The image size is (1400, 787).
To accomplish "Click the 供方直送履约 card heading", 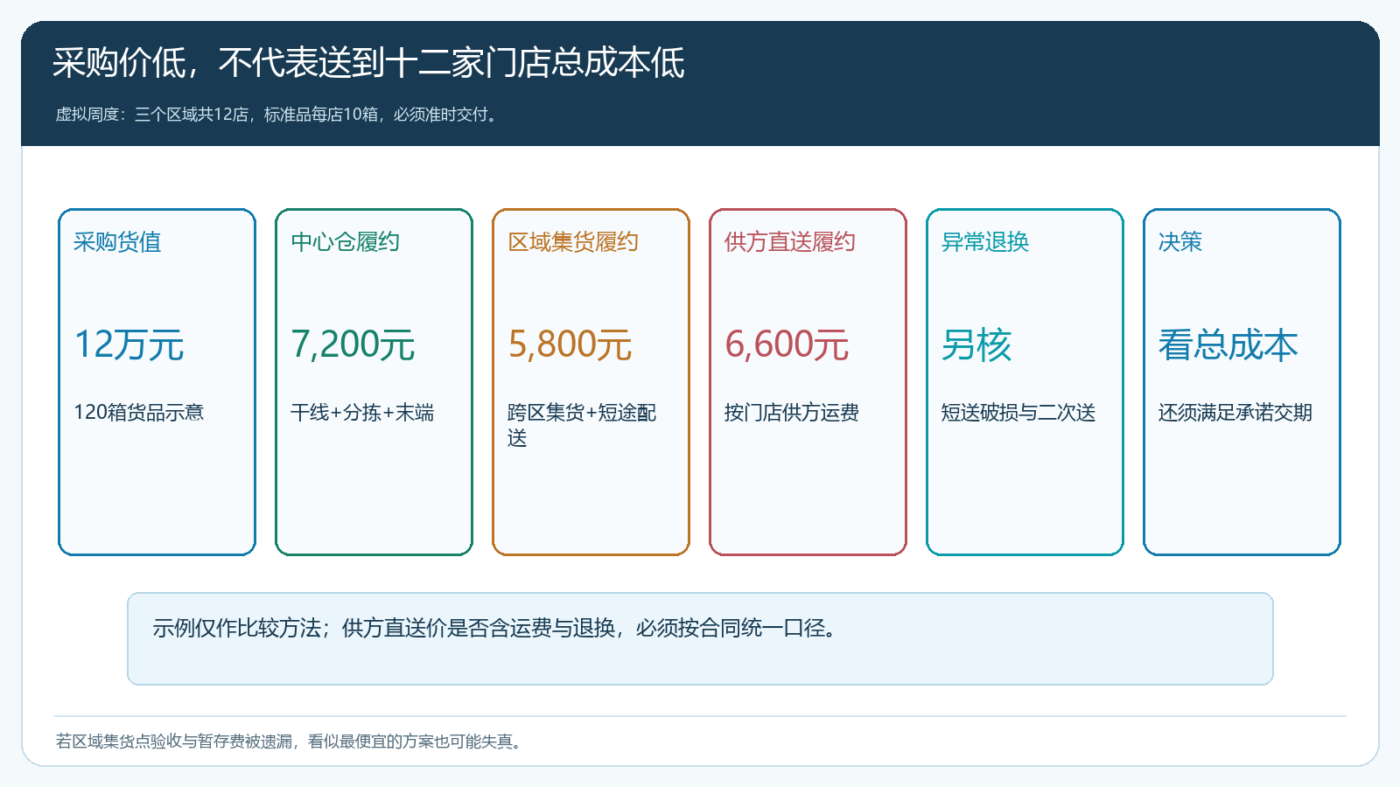I will (x=790, y=242).
